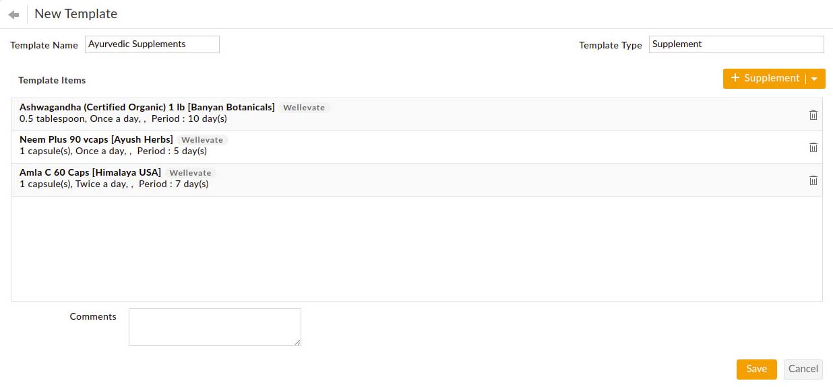Click the Template Name label
The width and height of the screenshot is (833, 387).
tap(44, 46)
